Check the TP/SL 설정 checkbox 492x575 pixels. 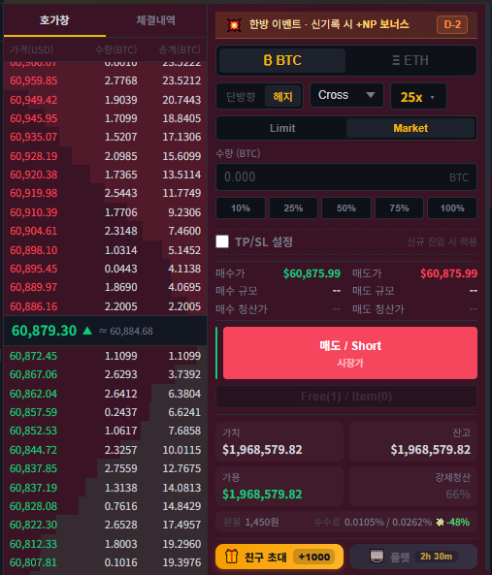[222, 241]
